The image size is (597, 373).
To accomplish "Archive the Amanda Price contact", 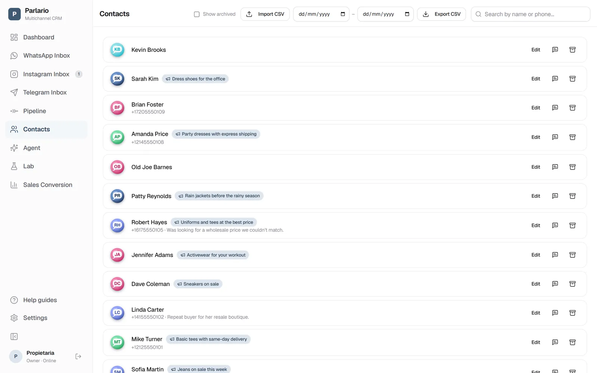I will coord(572,137).
